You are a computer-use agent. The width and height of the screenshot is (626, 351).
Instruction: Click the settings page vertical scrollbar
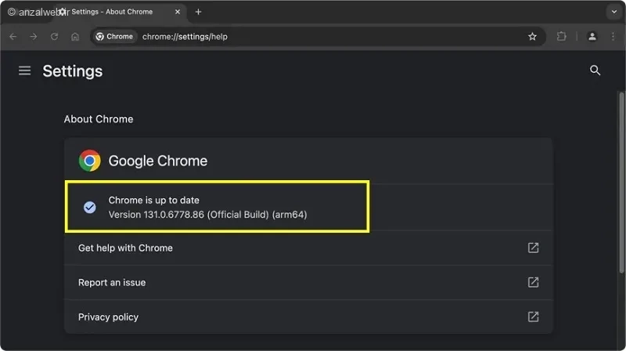[621, 183]
